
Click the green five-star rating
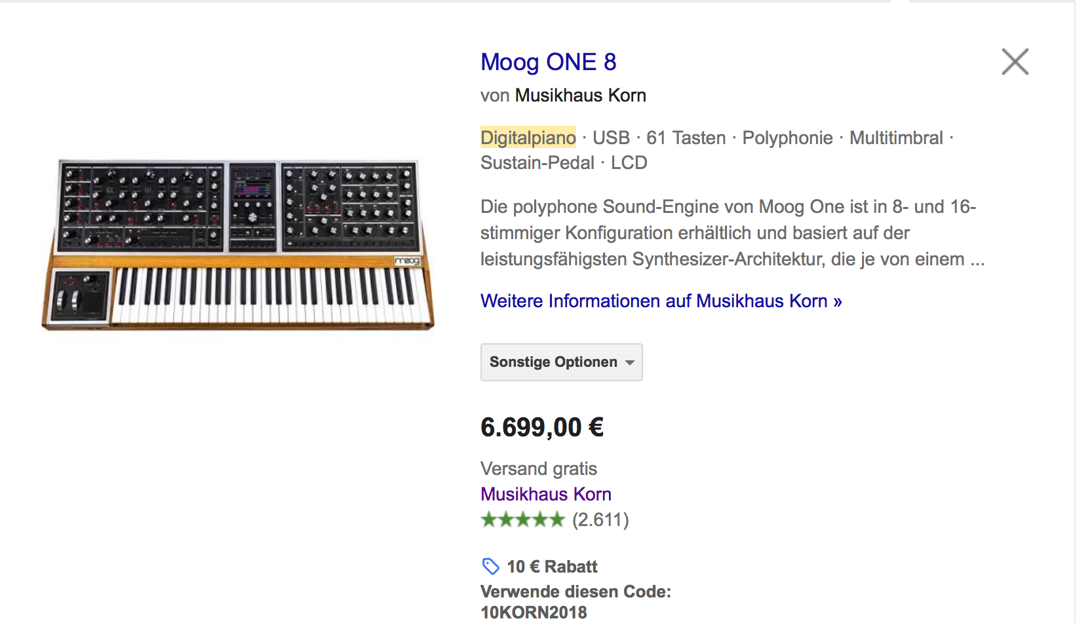[522, 520]
